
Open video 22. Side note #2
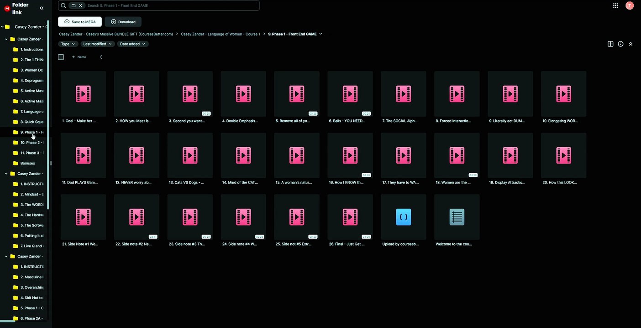137,220
